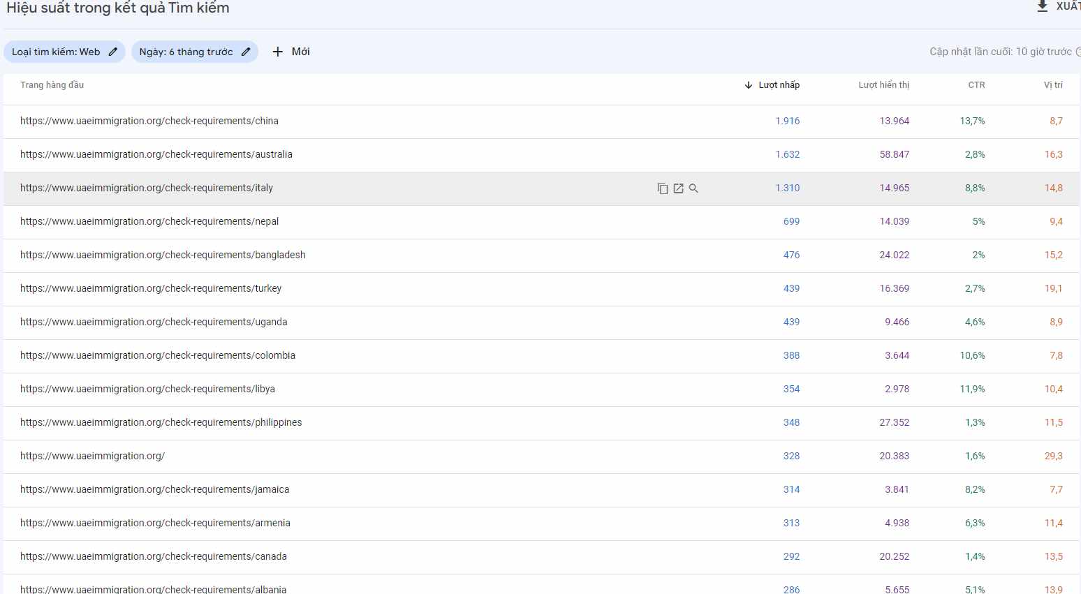Open italy URL in new tab icon
This screenshot has width=1081, height=594.
pos(678,188)
